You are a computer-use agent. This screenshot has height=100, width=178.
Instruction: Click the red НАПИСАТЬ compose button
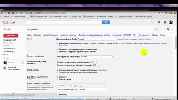pos(11,36)
